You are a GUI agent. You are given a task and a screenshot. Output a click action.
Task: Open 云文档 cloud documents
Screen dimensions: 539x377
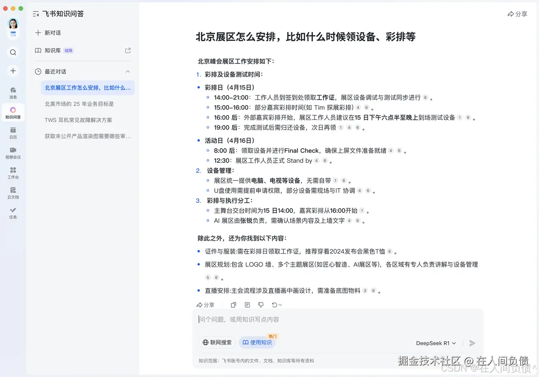tap(13, 192)
